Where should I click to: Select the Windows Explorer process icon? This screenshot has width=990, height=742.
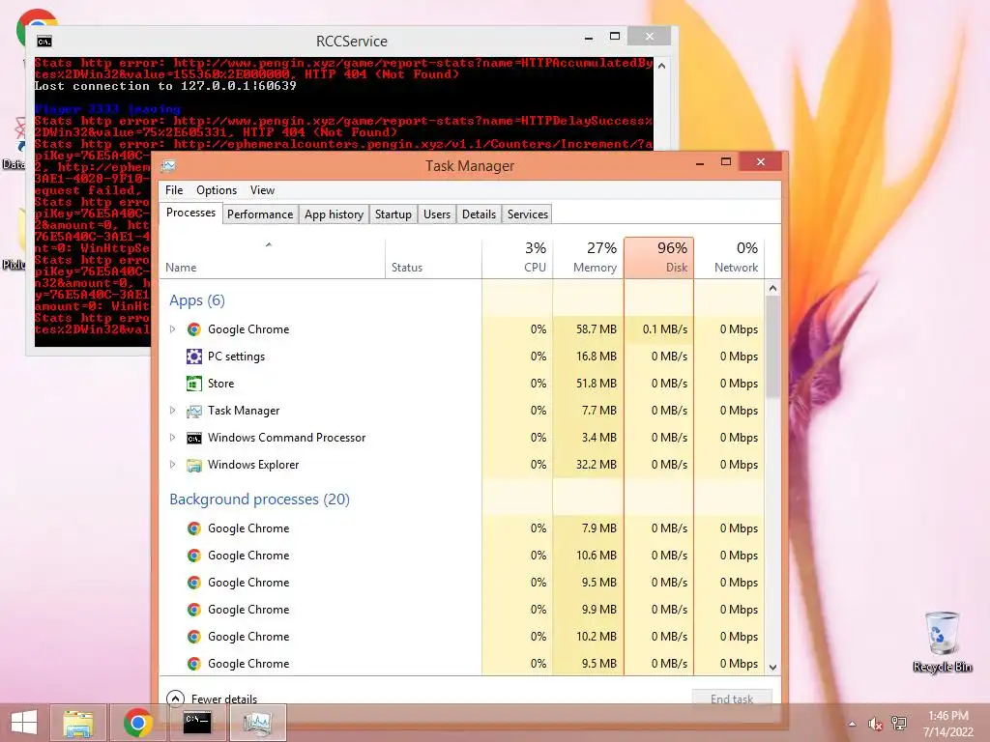click(x=193, y=465)
